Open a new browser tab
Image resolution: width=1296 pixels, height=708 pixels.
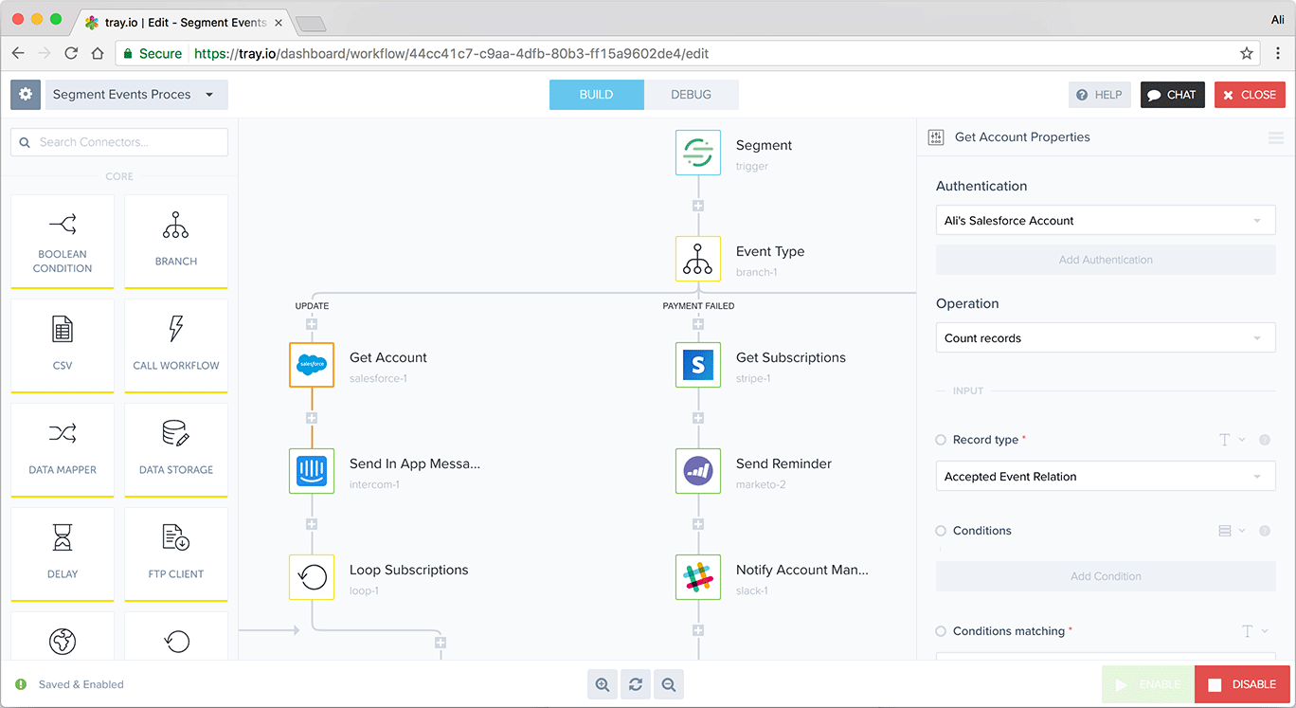click(311, 24)
